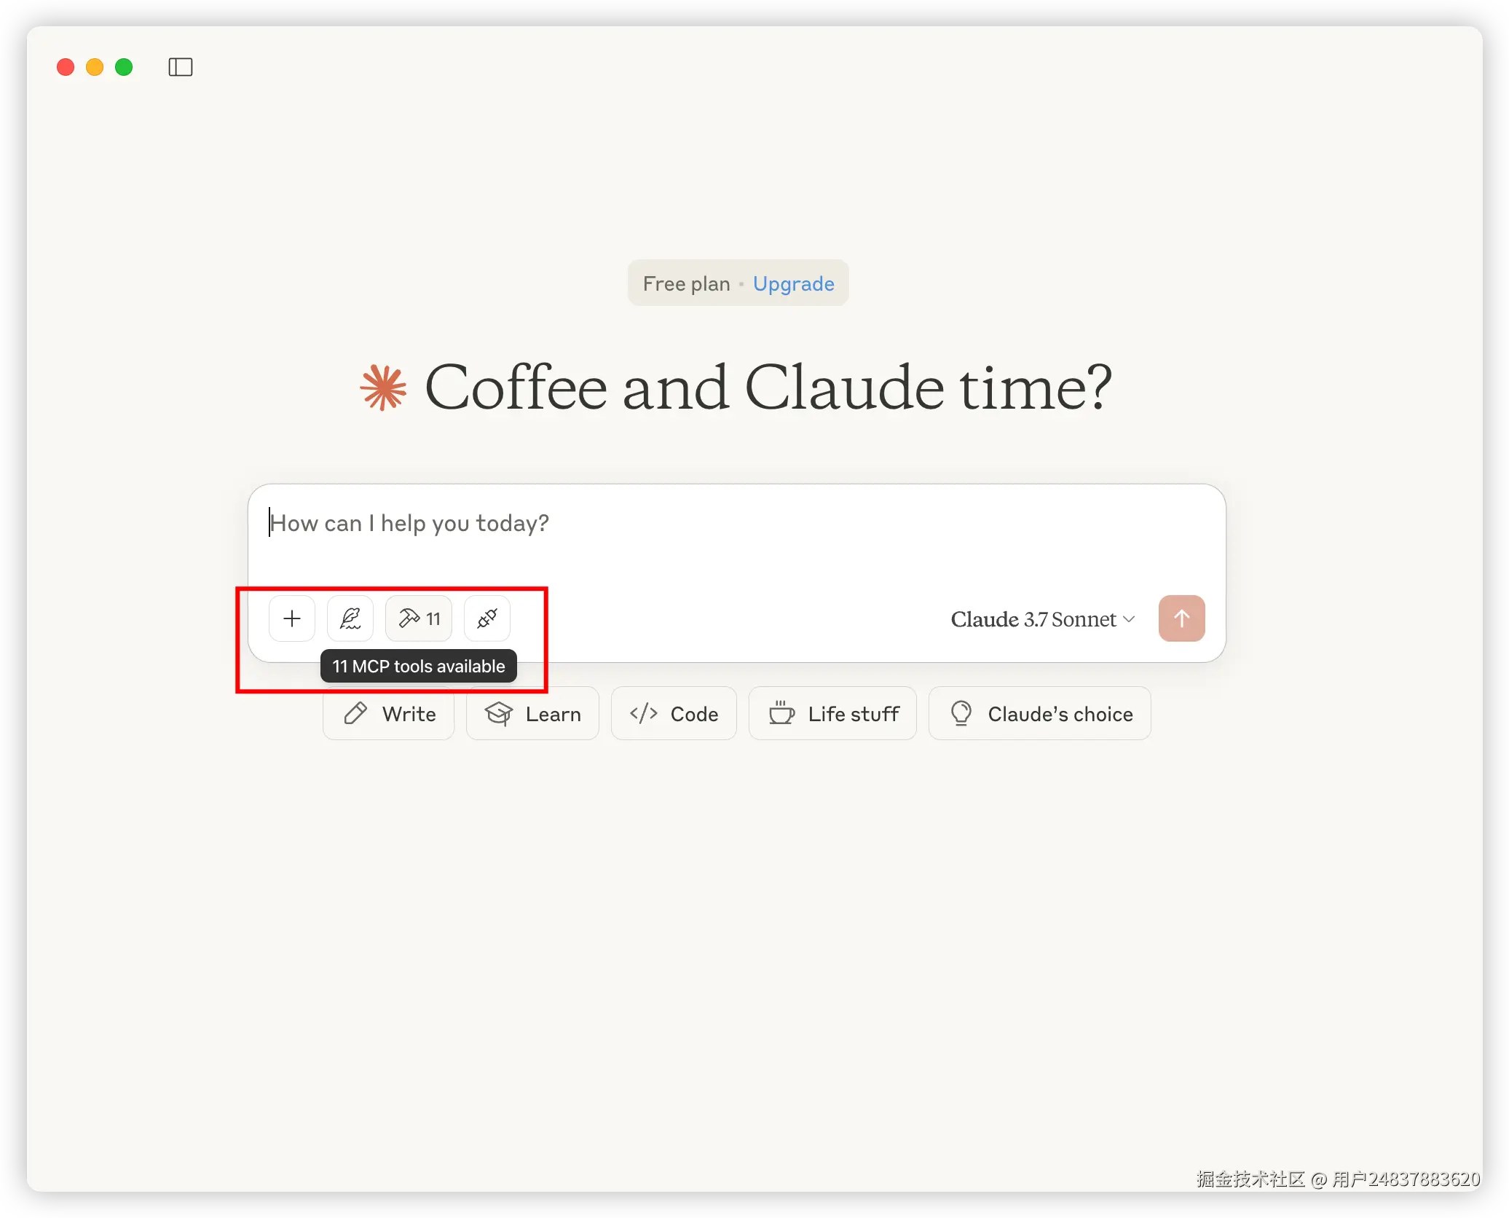Toggle the sidebar panel icon
The image size is (1509, 1218).
pyautogui.click(x=181, y=67)
